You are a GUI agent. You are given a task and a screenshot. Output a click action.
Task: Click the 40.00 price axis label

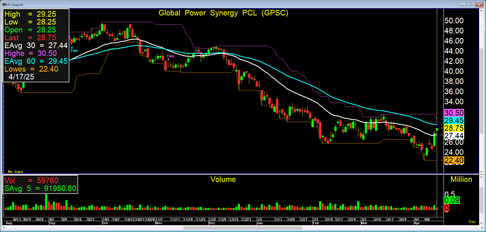point(454,71)
